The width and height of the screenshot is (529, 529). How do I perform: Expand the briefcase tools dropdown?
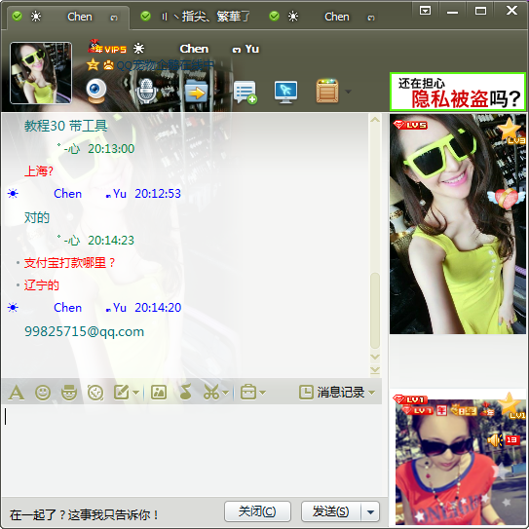point(263,393)
